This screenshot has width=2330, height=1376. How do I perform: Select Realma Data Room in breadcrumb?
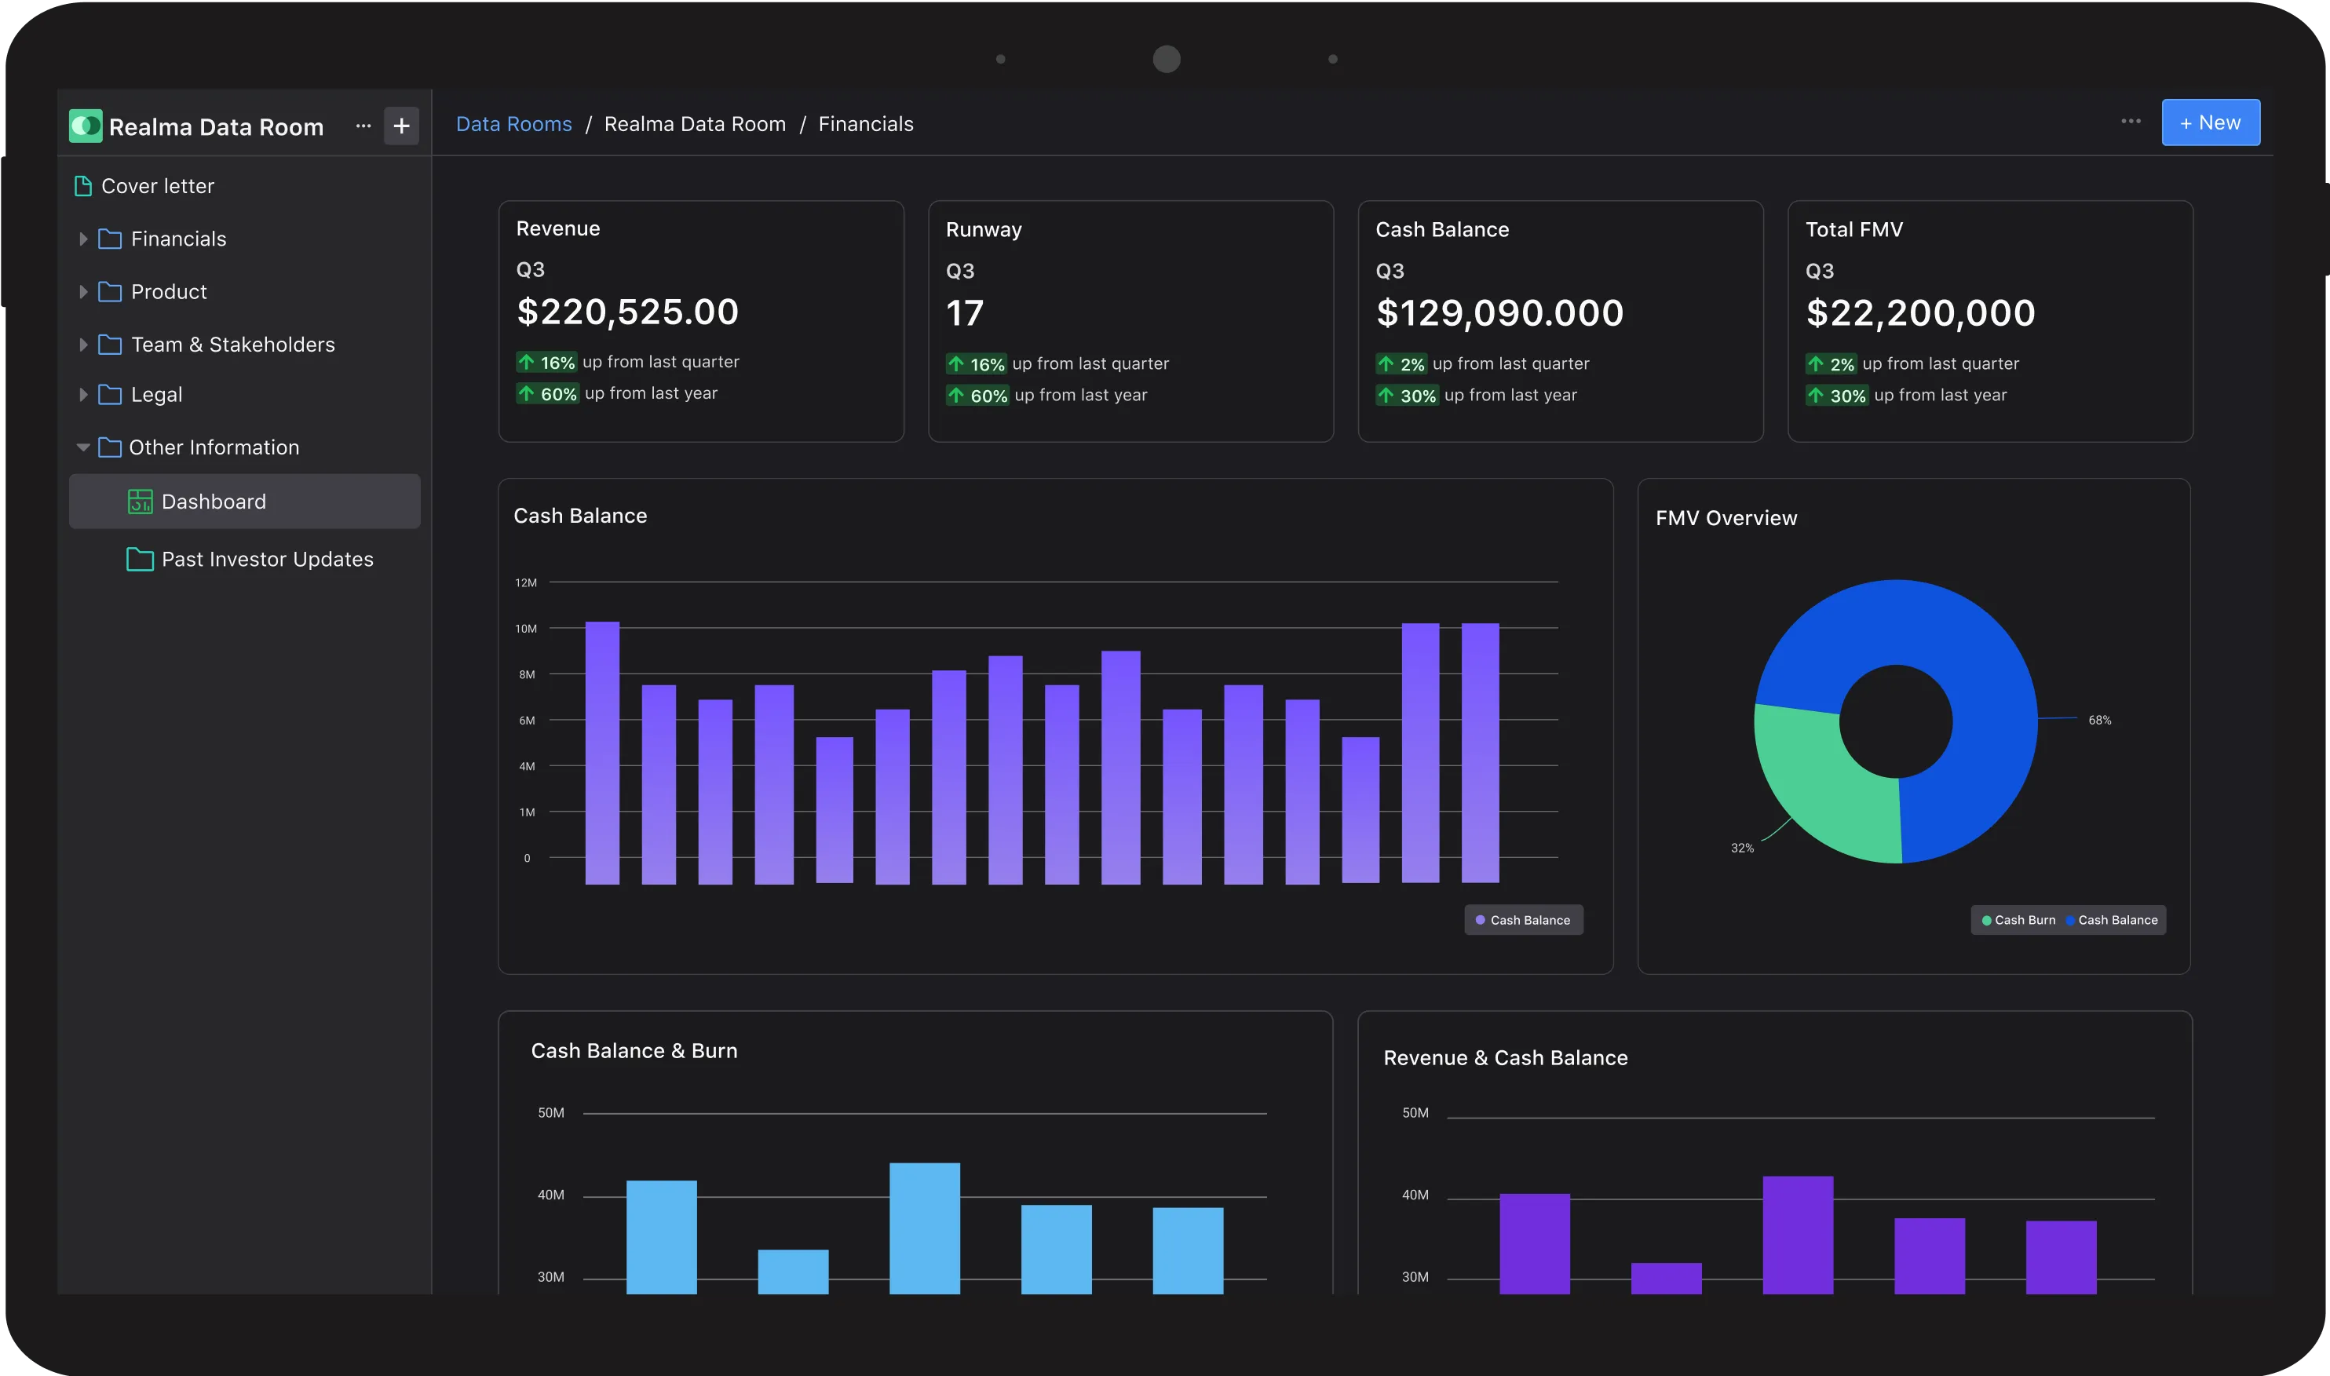pyautogui.click(x=695, y=124)
